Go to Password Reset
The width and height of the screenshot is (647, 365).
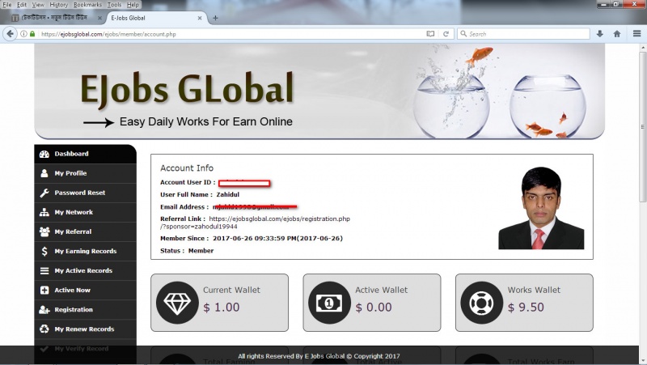pyautogui.click(x=86, y=193)
